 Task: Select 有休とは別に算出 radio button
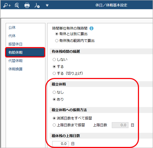[57, 34]
